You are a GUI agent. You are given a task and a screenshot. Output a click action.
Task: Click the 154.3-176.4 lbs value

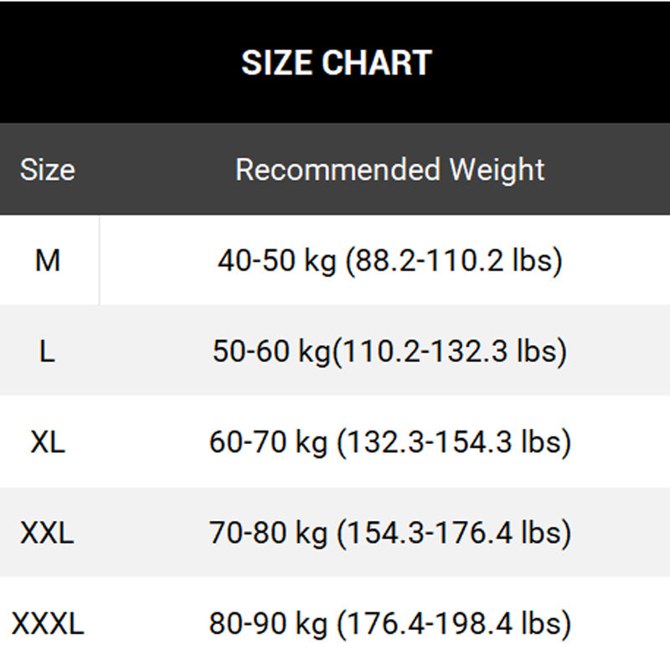(x=454, y=533)
